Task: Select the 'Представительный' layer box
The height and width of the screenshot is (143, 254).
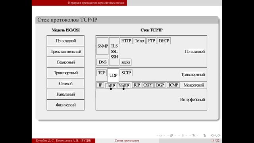Action: pos(65,52)
